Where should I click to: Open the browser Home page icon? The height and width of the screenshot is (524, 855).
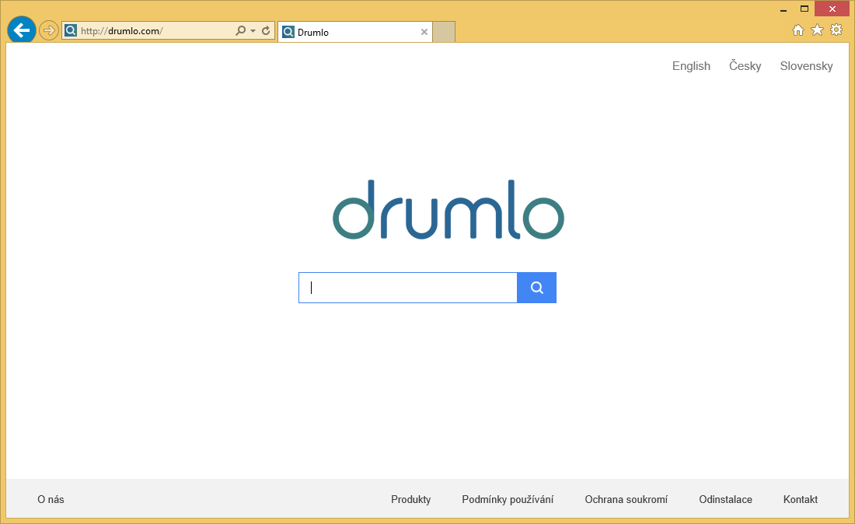(x=798, y=30)
